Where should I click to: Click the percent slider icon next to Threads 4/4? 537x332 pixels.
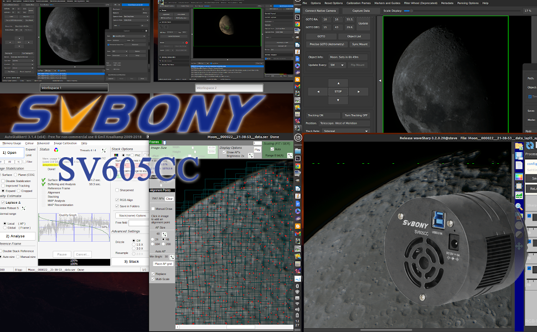click(104, 151)
